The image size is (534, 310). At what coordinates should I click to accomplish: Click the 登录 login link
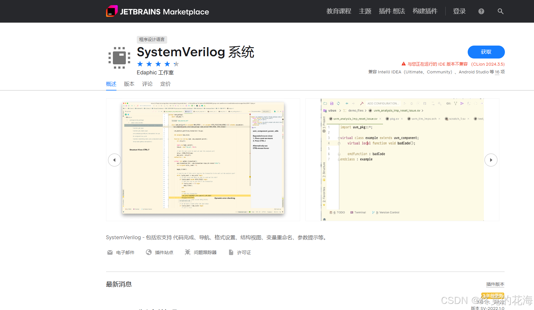tap(459, 11)
